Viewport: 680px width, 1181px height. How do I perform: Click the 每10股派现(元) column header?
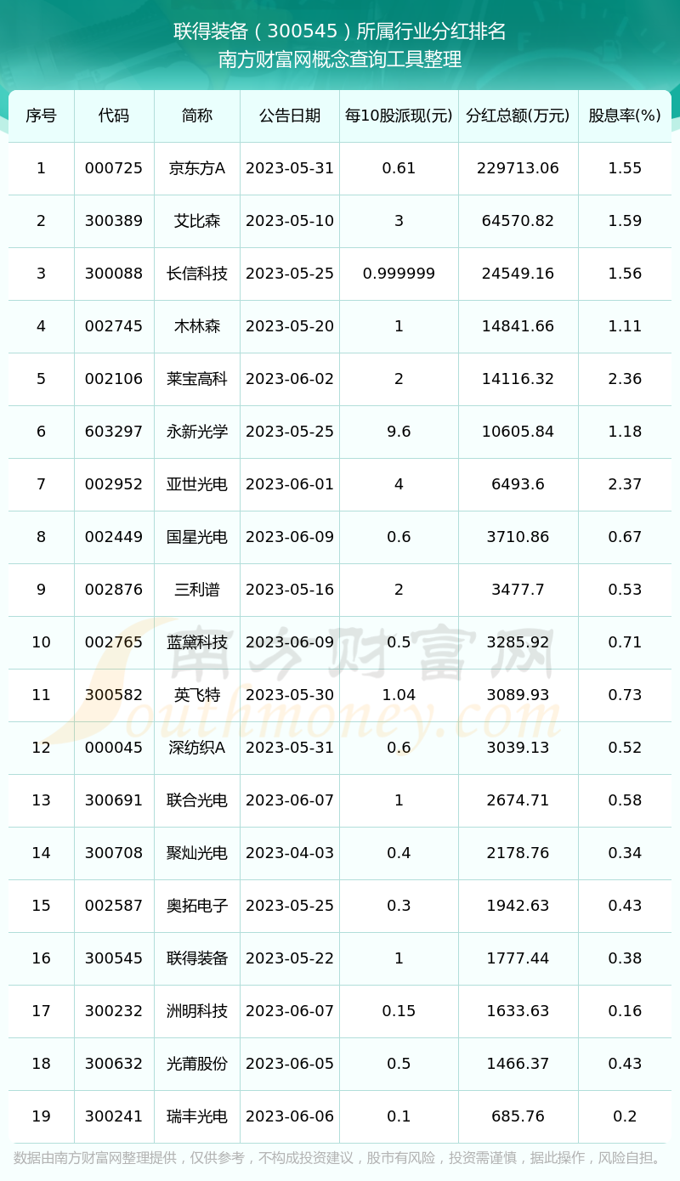click(x=399, y=116)
